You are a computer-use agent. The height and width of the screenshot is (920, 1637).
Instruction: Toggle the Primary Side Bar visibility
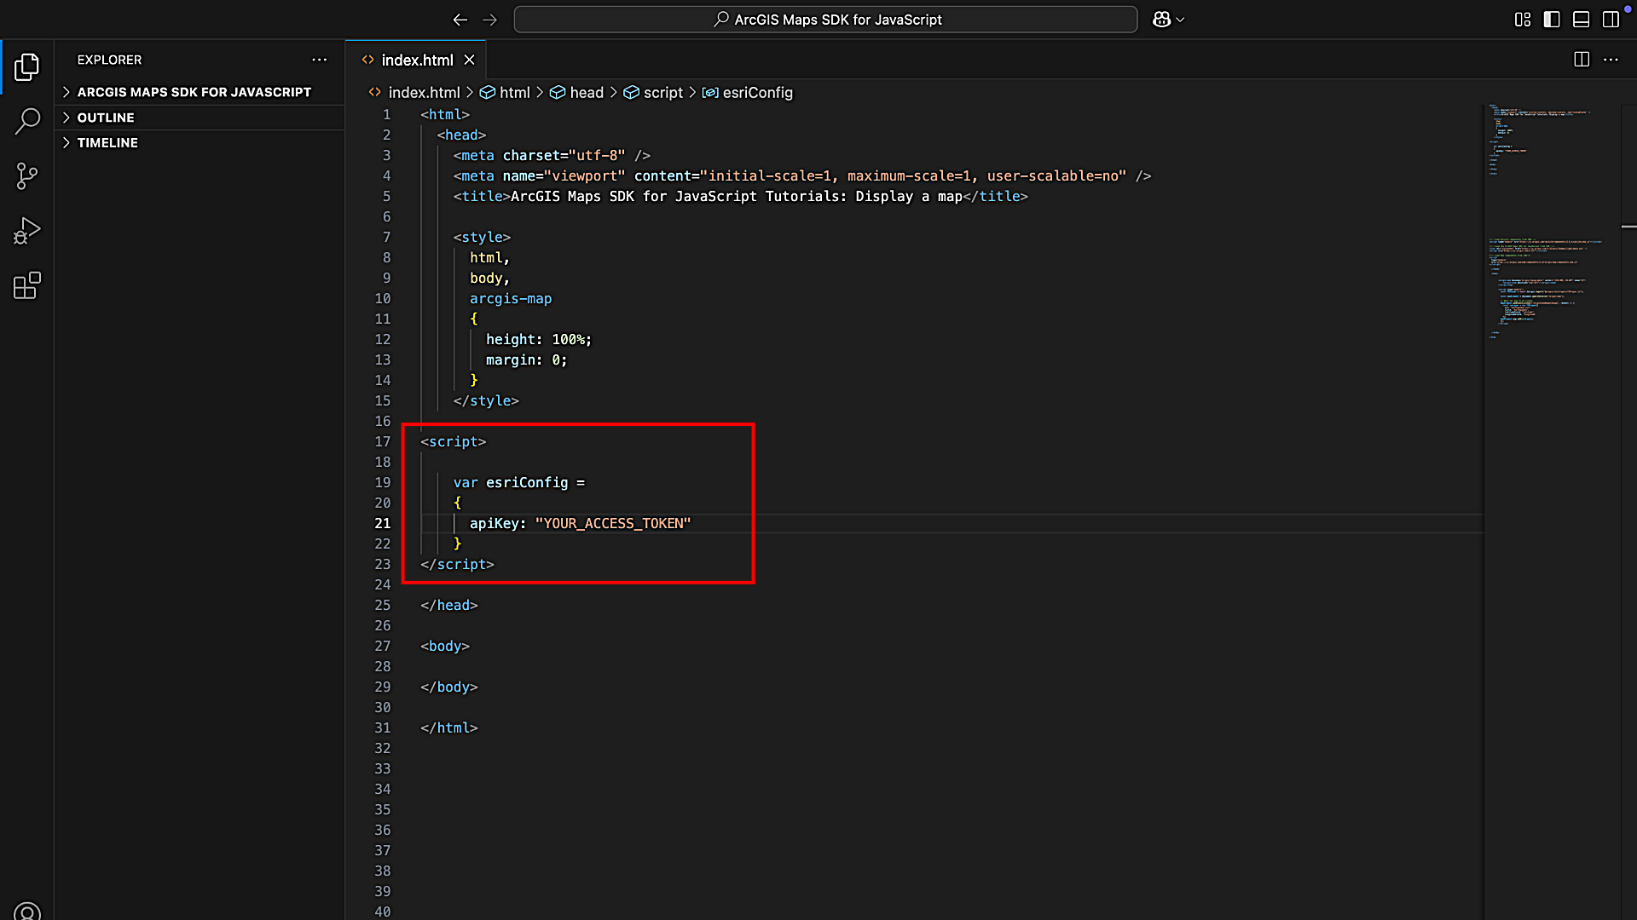pyautogui.click(x=1551, y=19)
